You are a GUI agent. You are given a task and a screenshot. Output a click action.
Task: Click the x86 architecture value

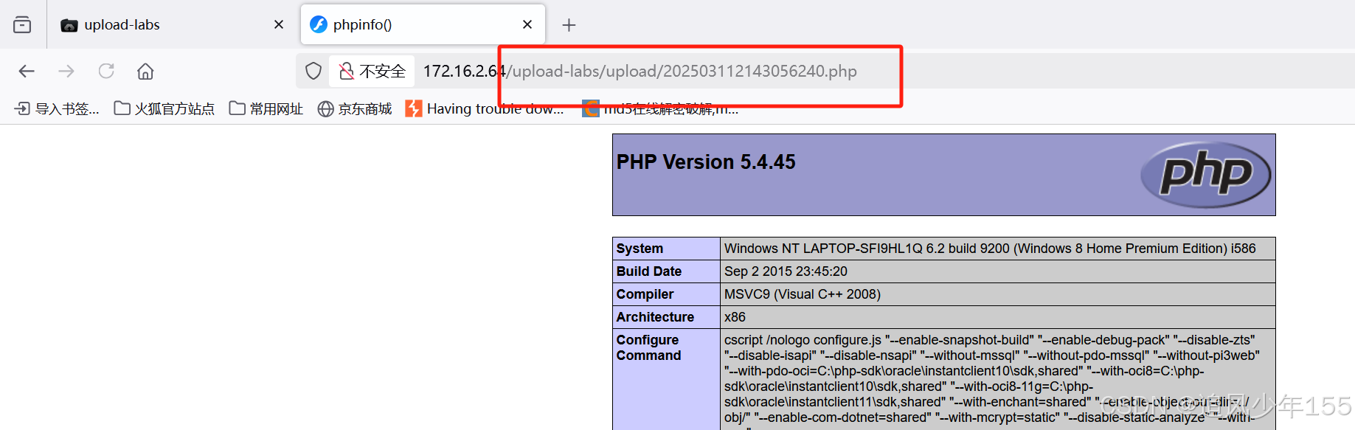click(x=735, y=317)
